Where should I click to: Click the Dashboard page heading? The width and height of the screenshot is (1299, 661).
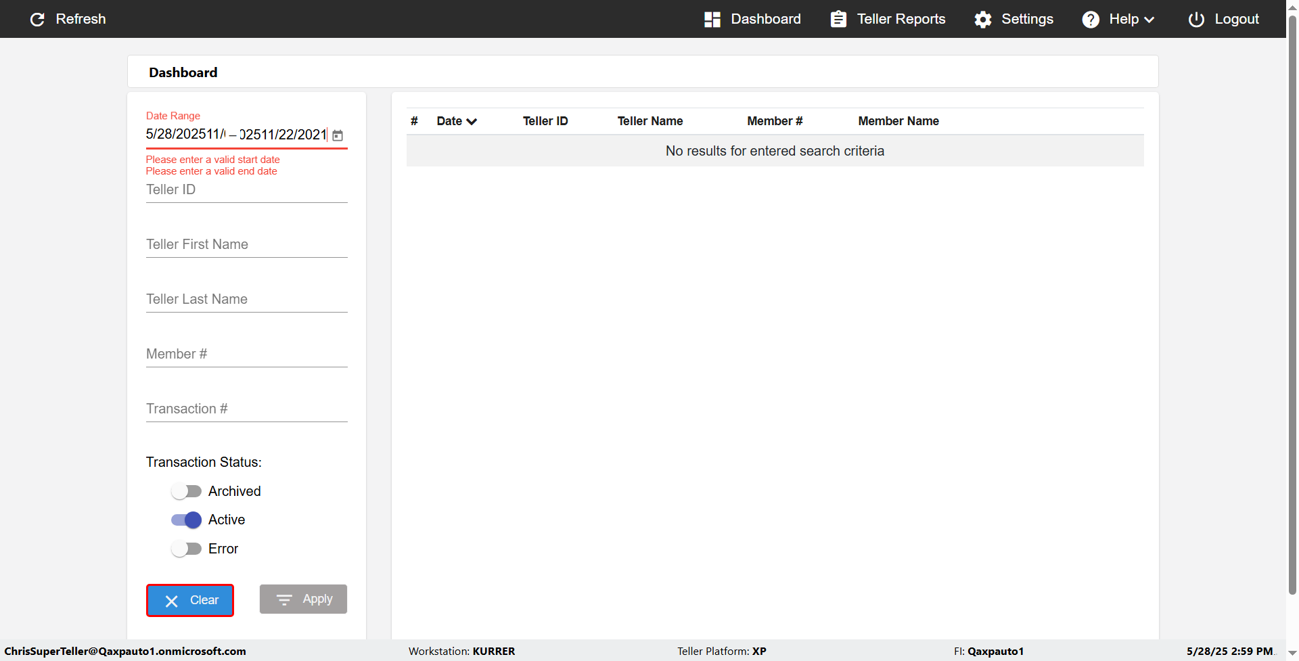[183, 72]
